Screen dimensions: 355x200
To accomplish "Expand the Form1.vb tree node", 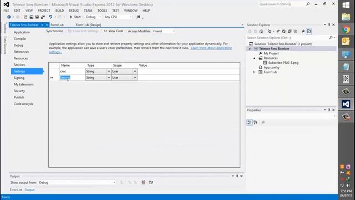I will [254, 72].
